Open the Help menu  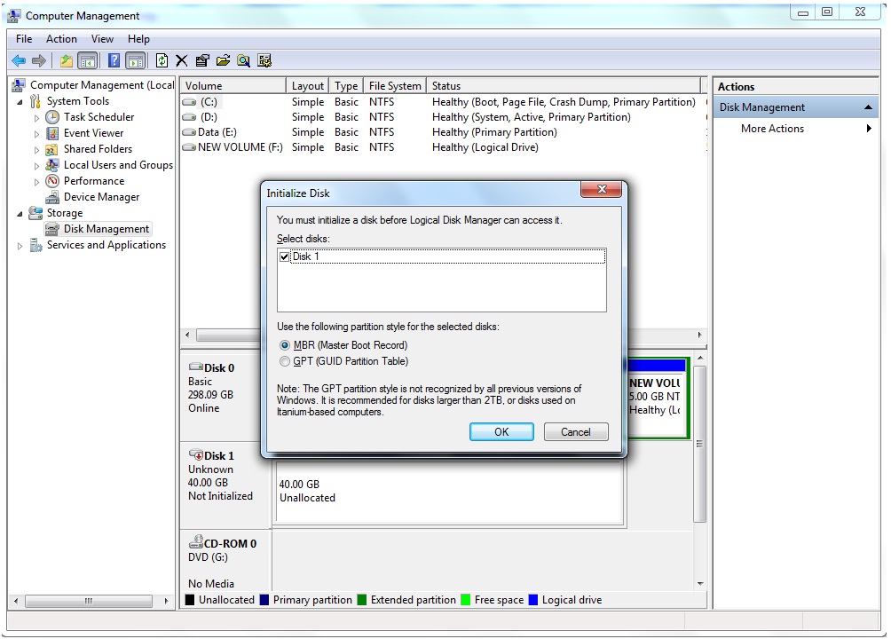pyautogui.click(x=138, y=39)
